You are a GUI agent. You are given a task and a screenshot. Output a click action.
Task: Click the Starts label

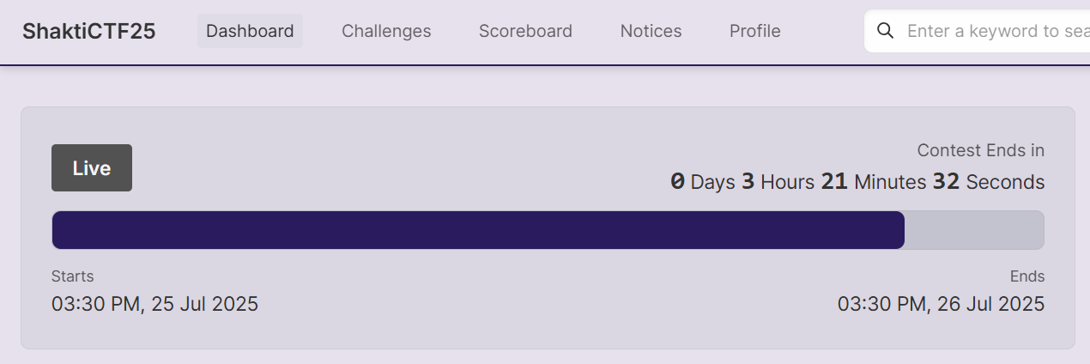coord(73,276)
